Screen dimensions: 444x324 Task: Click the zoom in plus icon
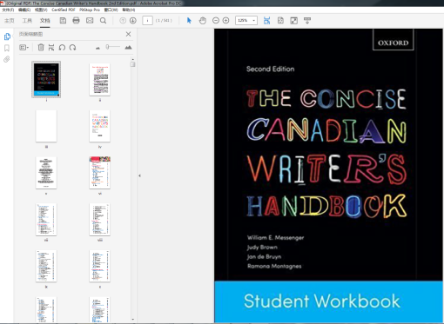(225, 21)
